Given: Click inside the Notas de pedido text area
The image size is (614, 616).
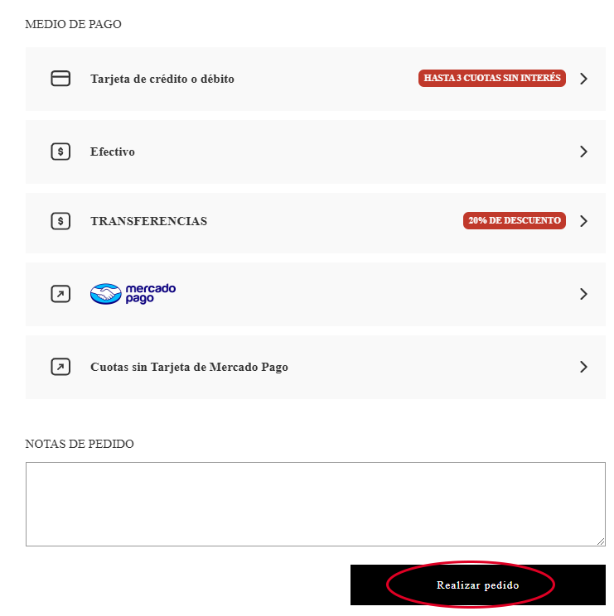Looking at the screenshot, I should tap(315, 504).
